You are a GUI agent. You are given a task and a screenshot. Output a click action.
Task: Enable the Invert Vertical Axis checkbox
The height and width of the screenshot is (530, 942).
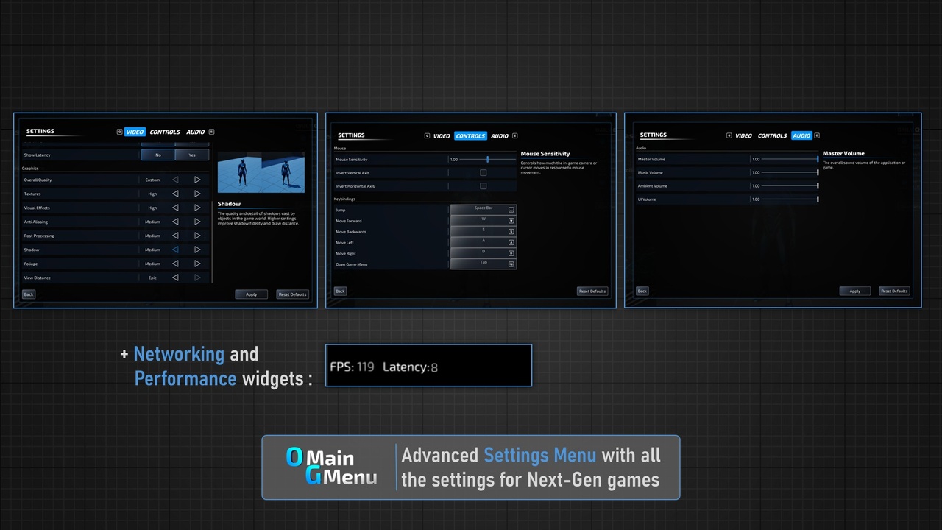click(483, 172)
